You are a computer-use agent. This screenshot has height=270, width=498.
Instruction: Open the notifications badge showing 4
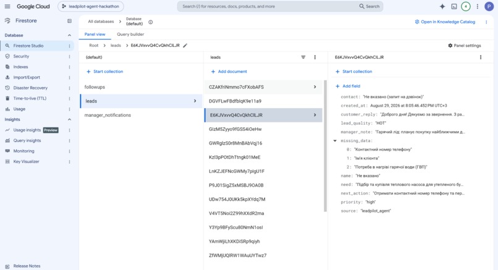[466, 6]
